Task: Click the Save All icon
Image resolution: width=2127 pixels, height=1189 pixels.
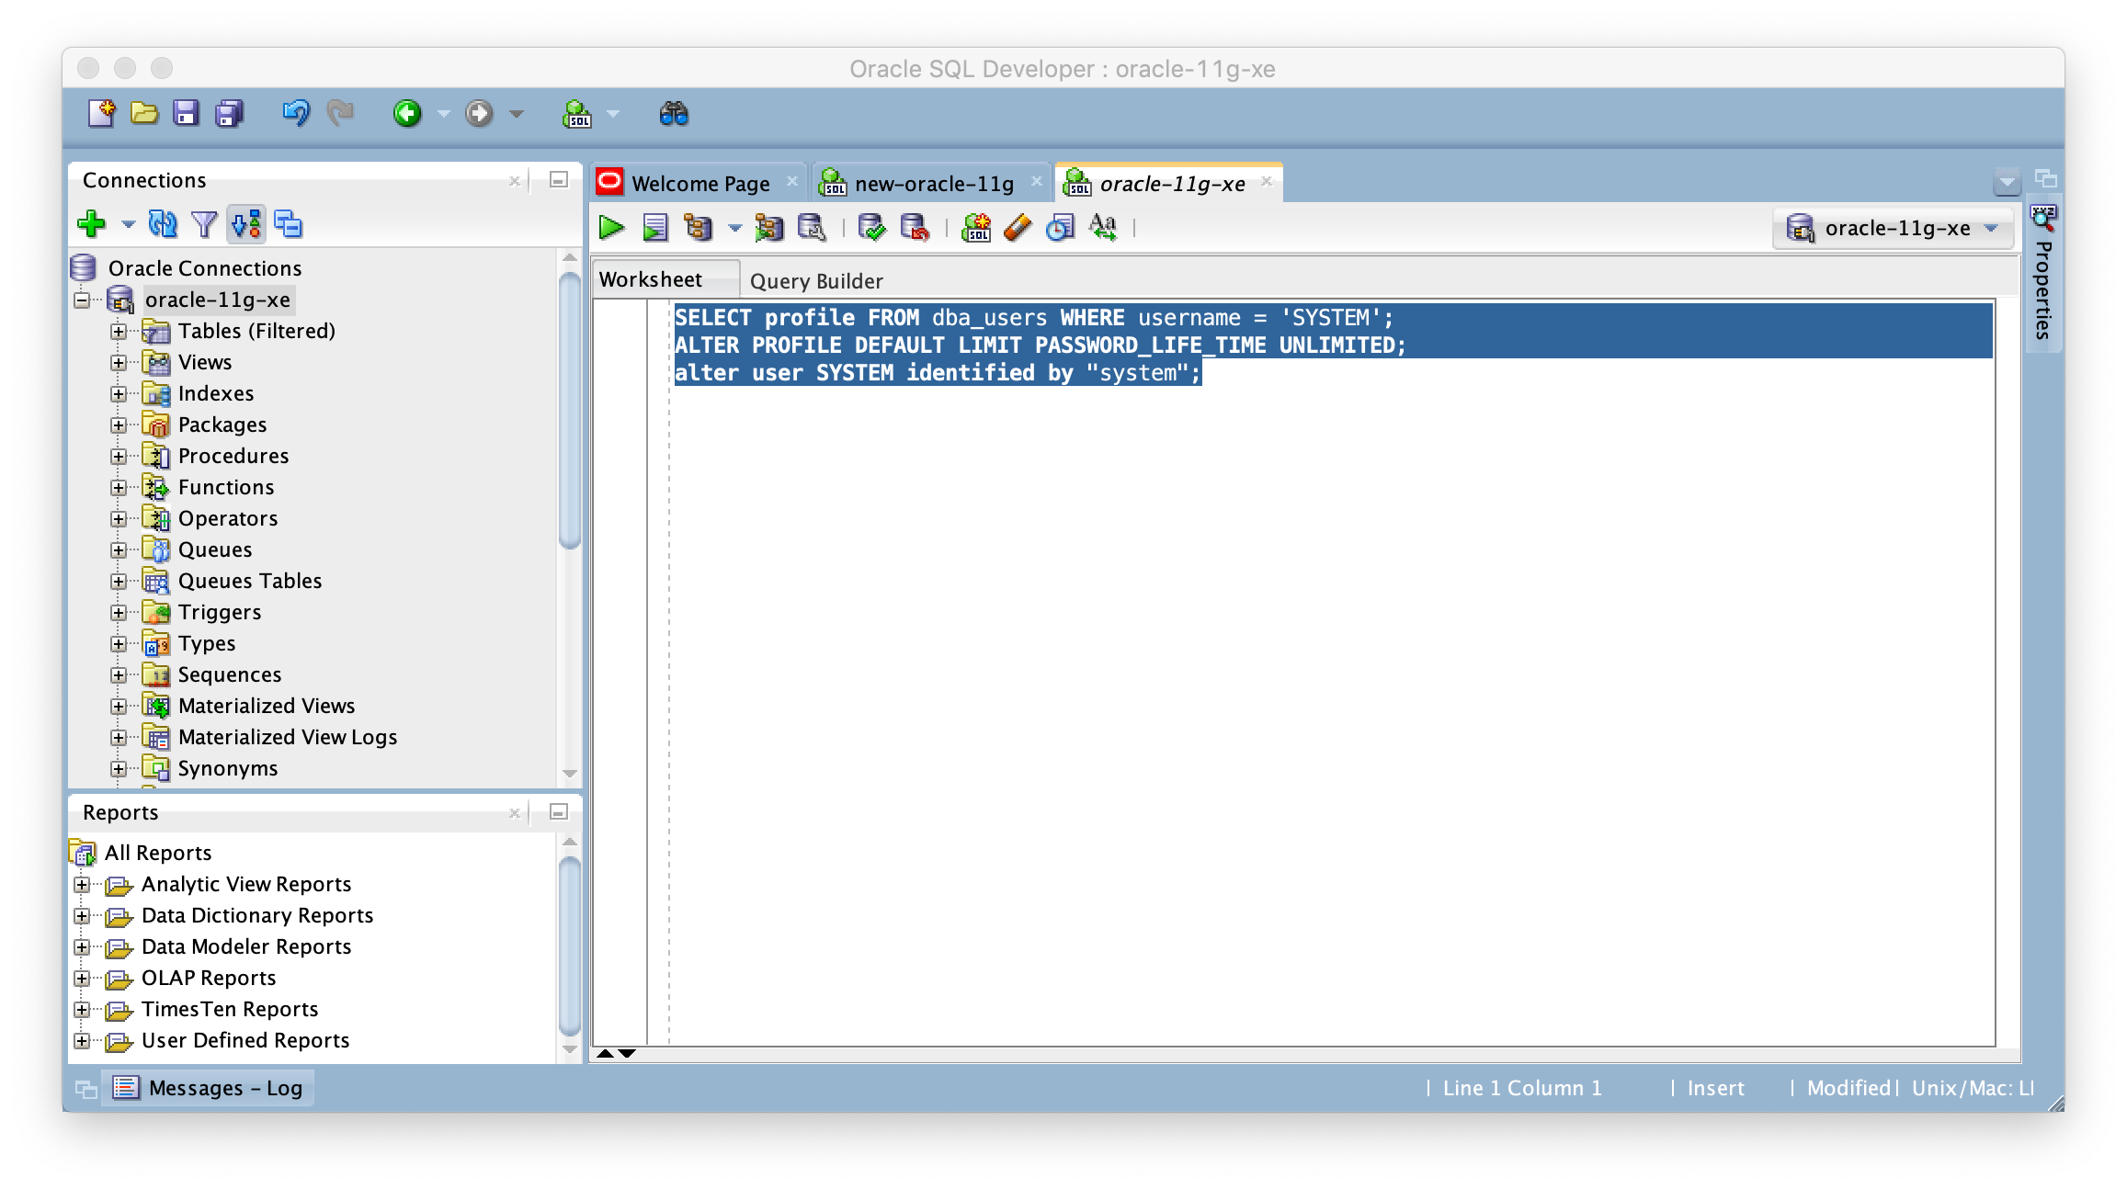Action: (x=229, y=113)
